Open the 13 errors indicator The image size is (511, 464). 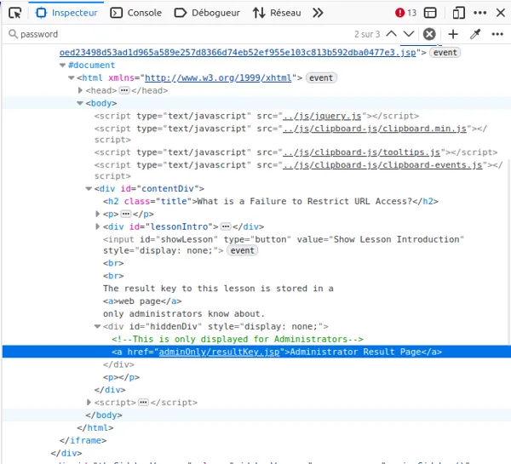click(405, 13)
